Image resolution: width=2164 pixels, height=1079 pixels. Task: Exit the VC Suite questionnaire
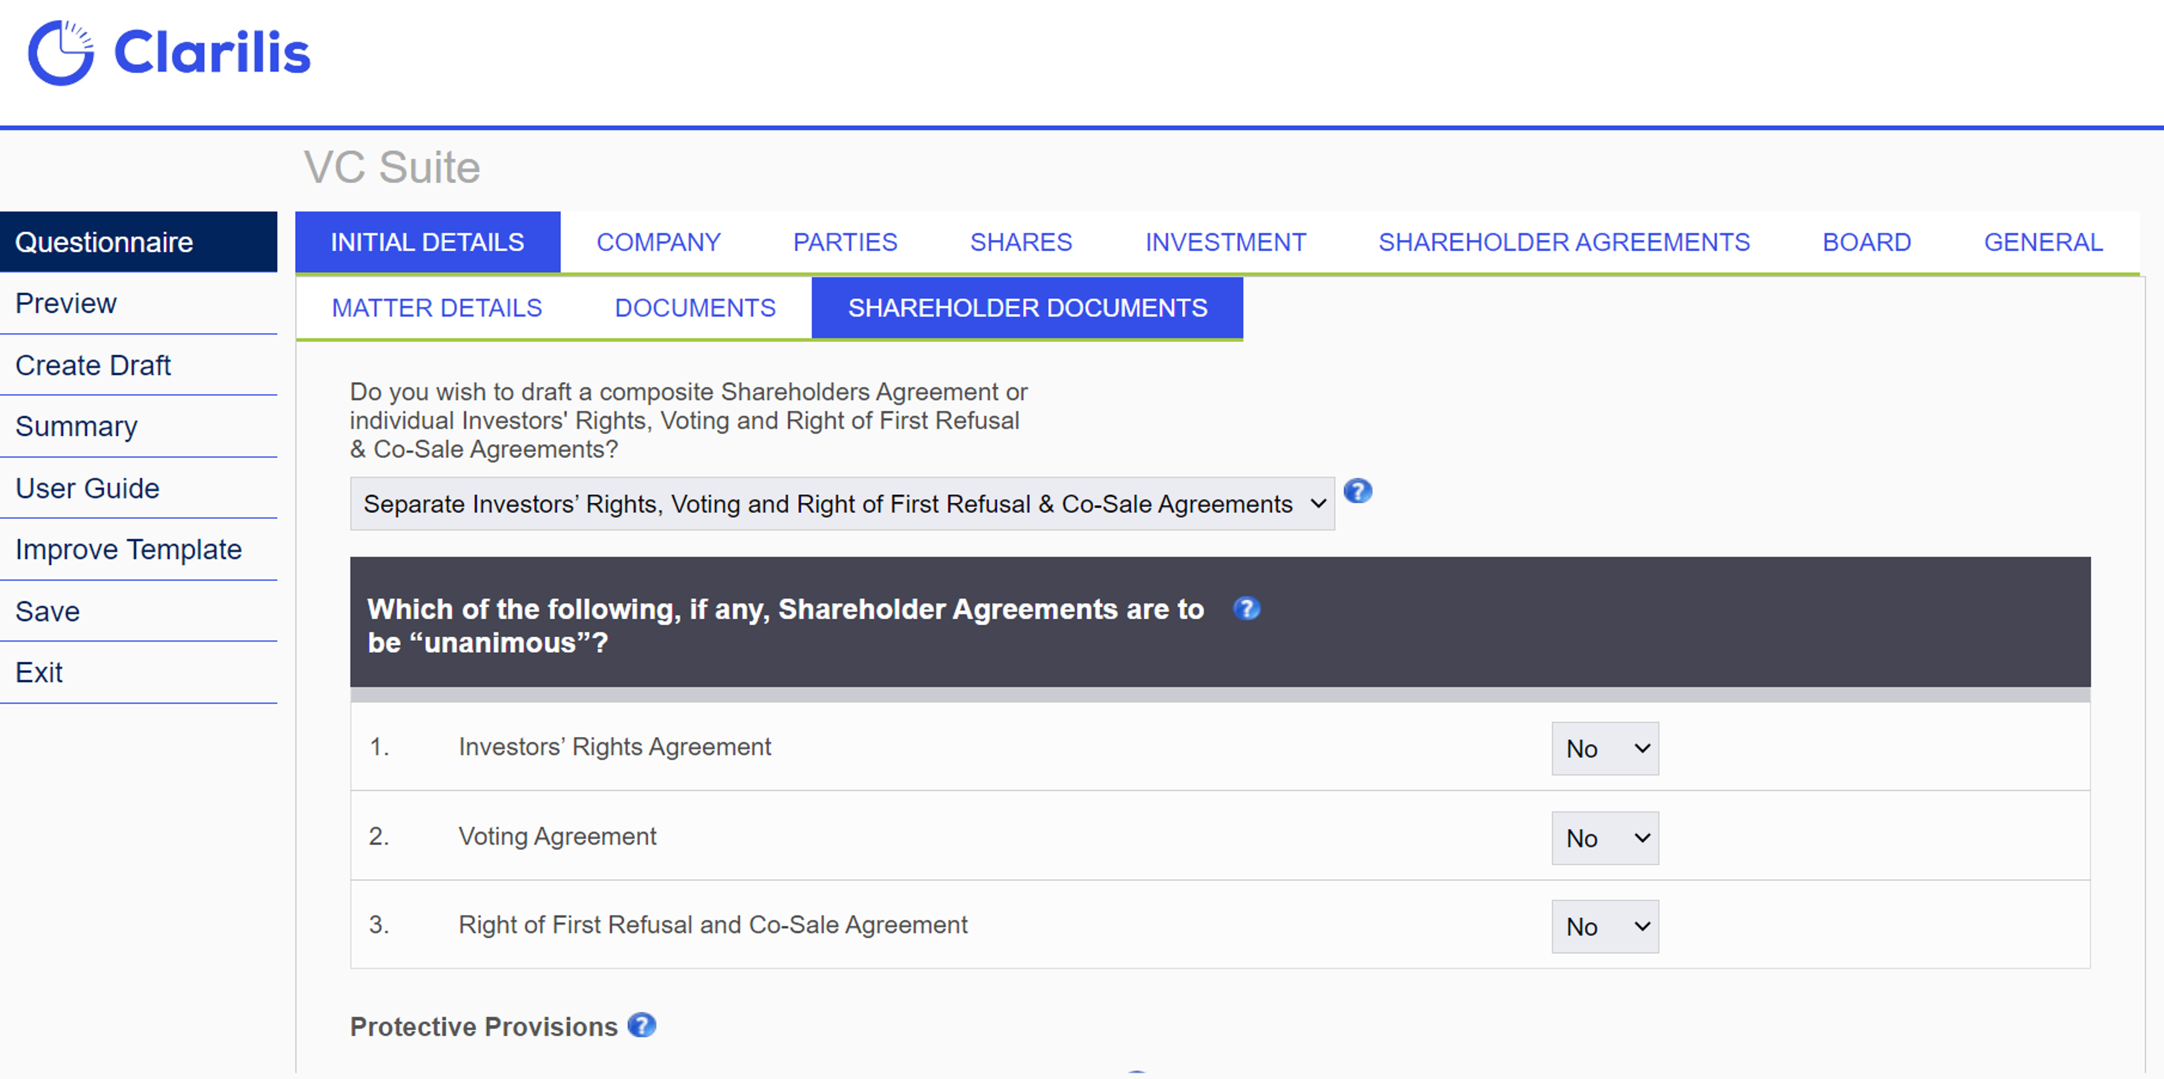pyautogui.click(x=39, y=672)
